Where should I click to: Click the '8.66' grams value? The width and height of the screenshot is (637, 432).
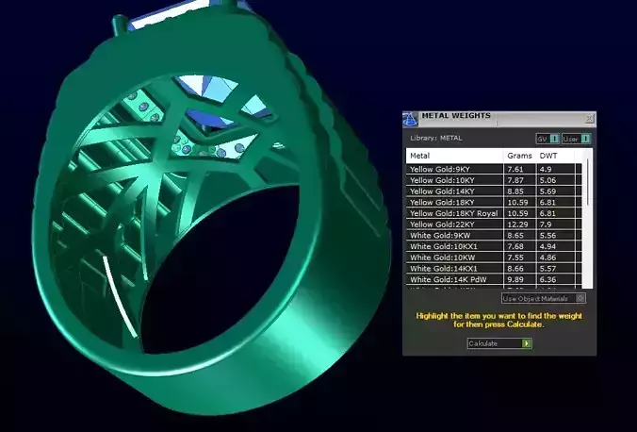pos(515,268)
